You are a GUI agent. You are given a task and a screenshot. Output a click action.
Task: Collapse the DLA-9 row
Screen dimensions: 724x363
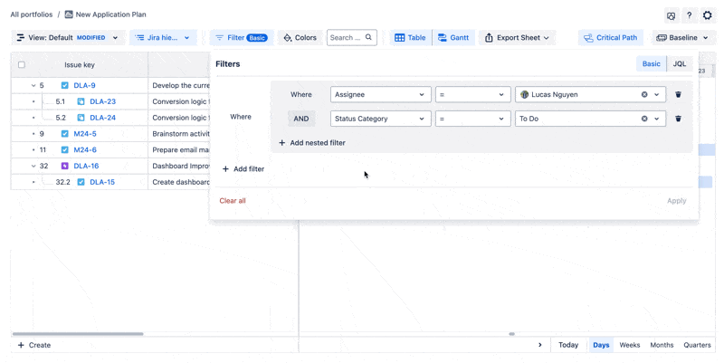[x=33, y=86]
